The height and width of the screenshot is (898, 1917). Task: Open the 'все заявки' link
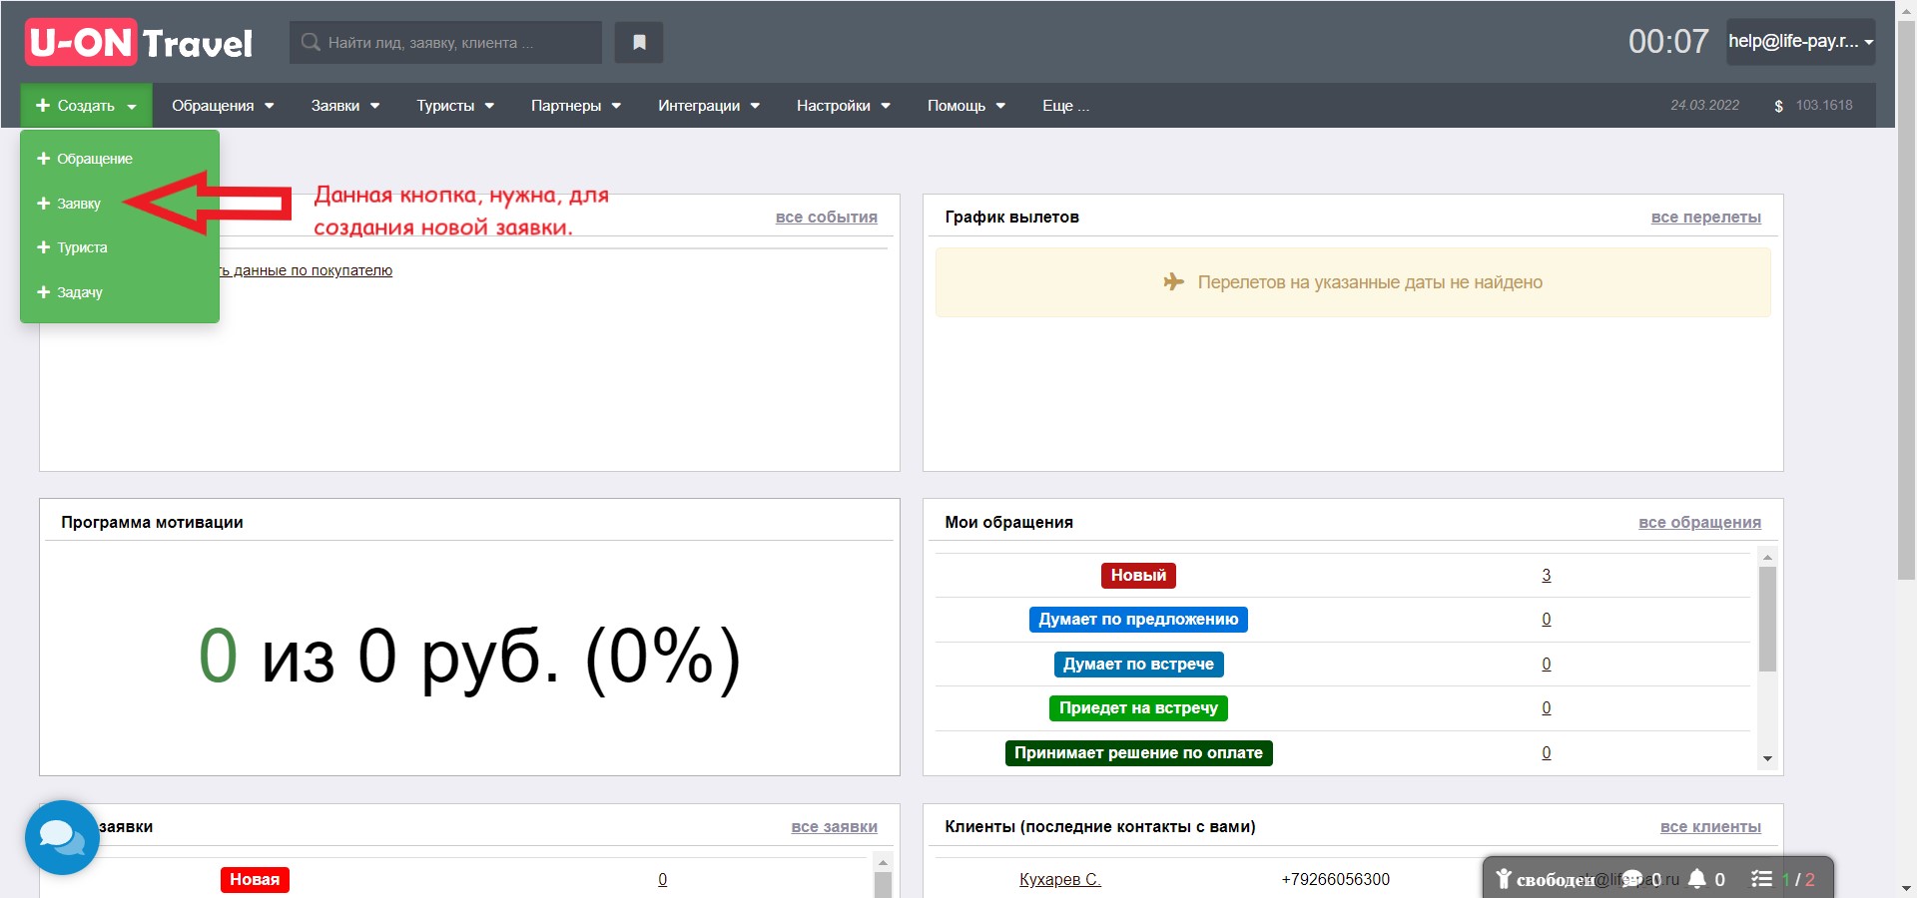click(834, 826)
